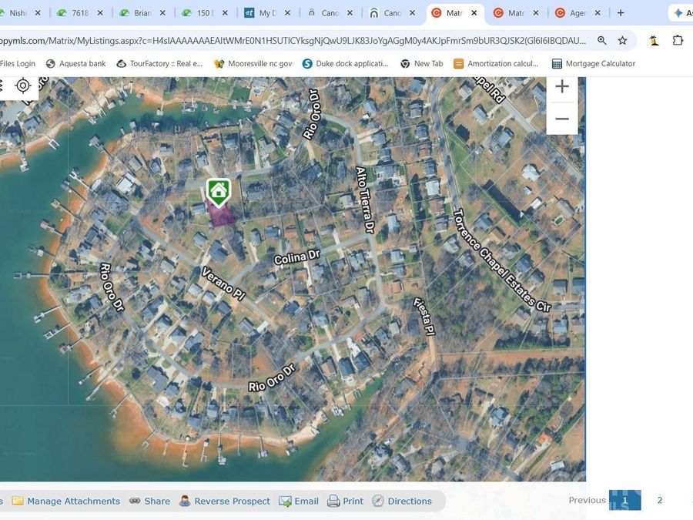The image size is (693, 520).
Task: Select current page 1 in pagination
Action: pyautogui.click(x=624, y=500)
